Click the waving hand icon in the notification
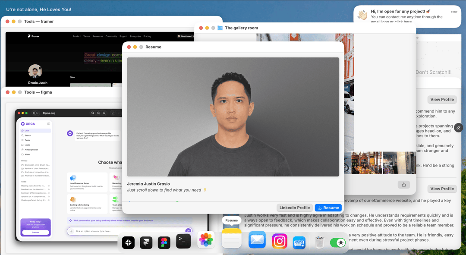 coord(362,15)
